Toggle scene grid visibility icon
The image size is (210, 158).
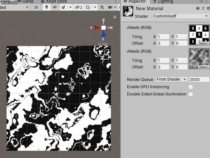(x=88, y=7)
